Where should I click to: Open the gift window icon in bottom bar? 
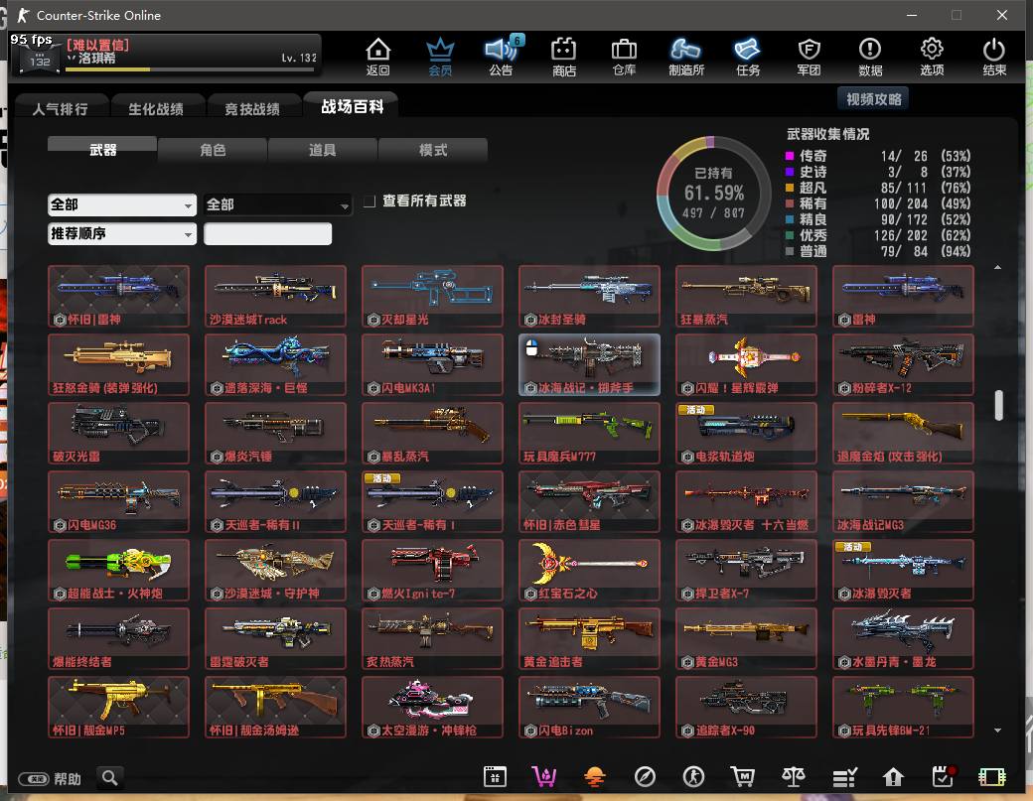[495, 777]
